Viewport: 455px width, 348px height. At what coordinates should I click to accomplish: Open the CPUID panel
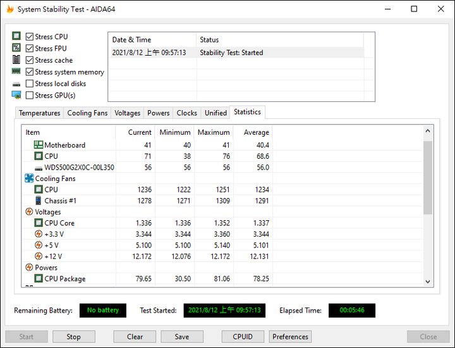click(x=243, y=337)
